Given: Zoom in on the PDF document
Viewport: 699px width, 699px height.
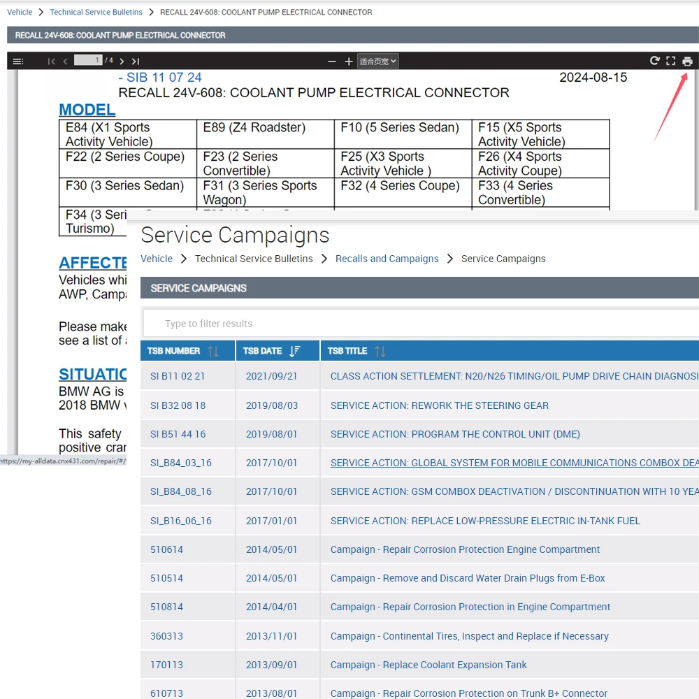Looking at the screenshot, I should pyautogui.click(x=349, y=62).
